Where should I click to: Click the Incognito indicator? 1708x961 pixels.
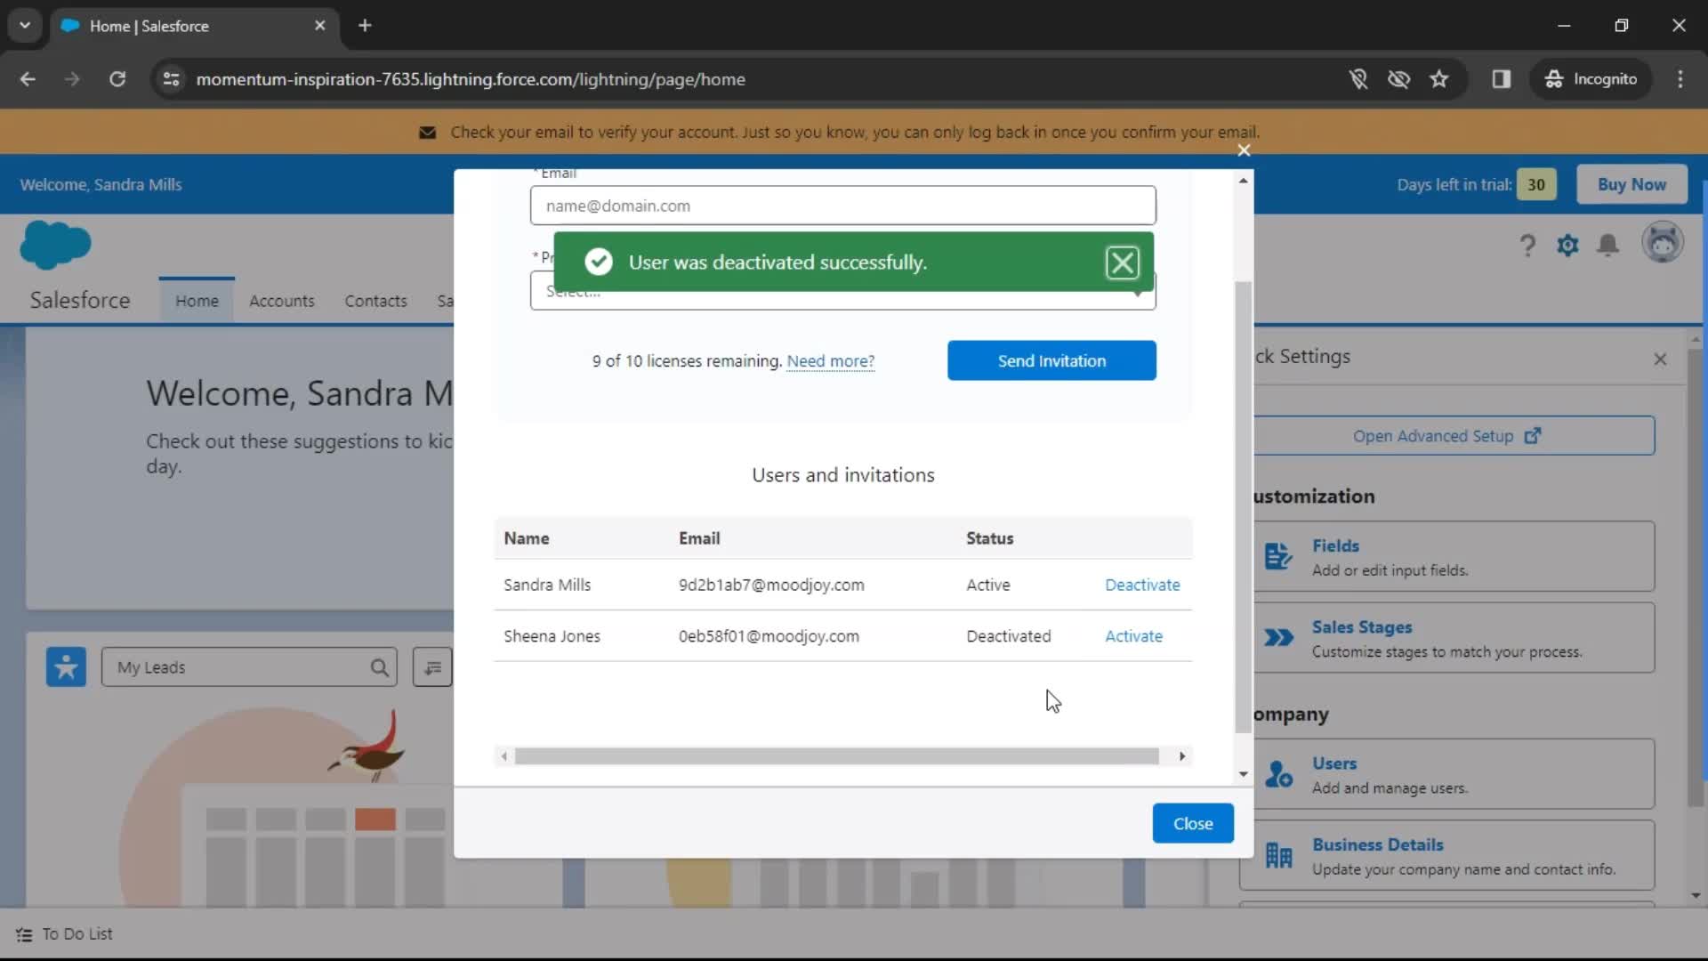tap(1591, 79)
